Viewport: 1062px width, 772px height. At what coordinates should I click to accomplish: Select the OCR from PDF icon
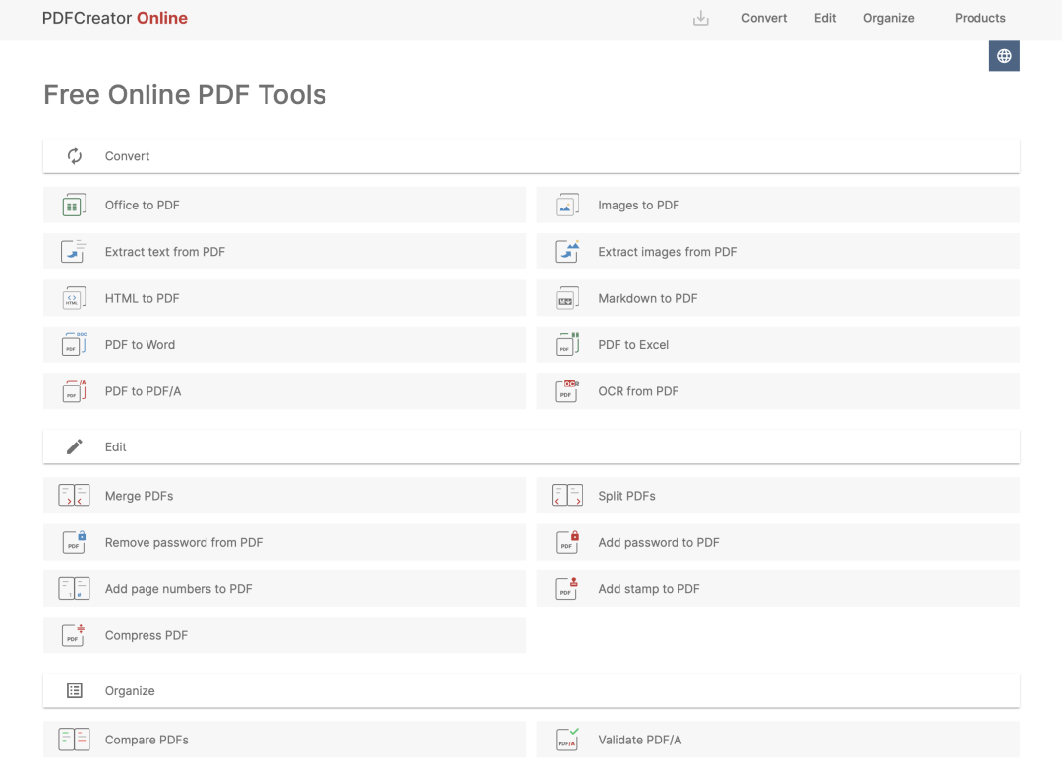pyautogui.click(x=566, y=391)
